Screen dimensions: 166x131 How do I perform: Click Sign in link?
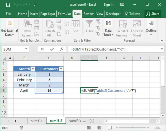pos(108,5)
